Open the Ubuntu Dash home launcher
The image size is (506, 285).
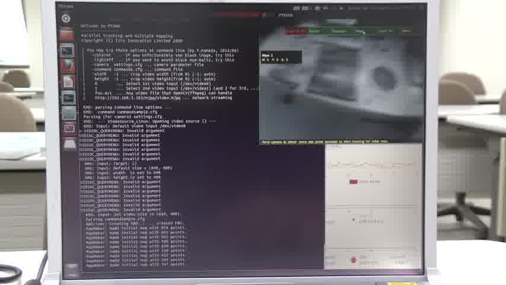click(66, 19)
